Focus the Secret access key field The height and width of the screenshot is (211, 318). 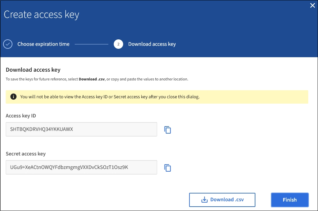(x=81, y=167)
